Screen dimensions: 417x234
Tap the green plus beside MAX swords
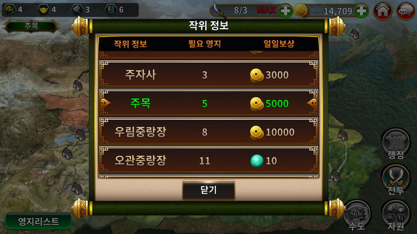[285, 11]
